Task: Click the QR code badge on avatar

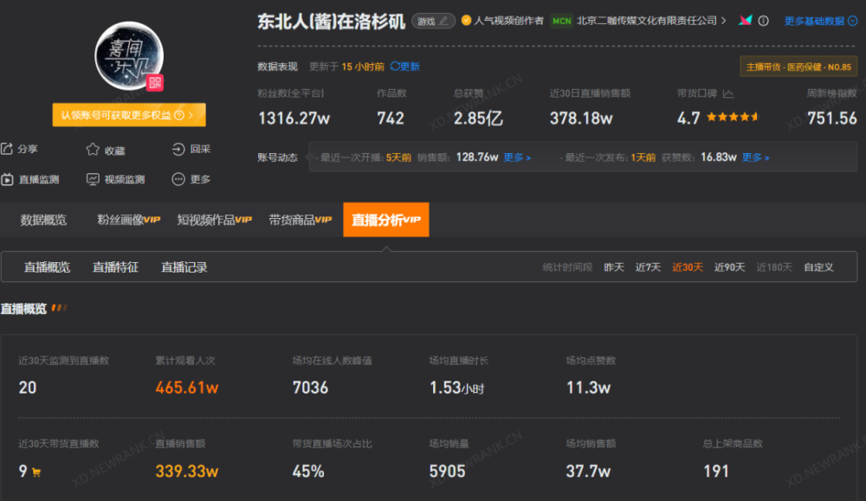Action: tap(155, 83)
